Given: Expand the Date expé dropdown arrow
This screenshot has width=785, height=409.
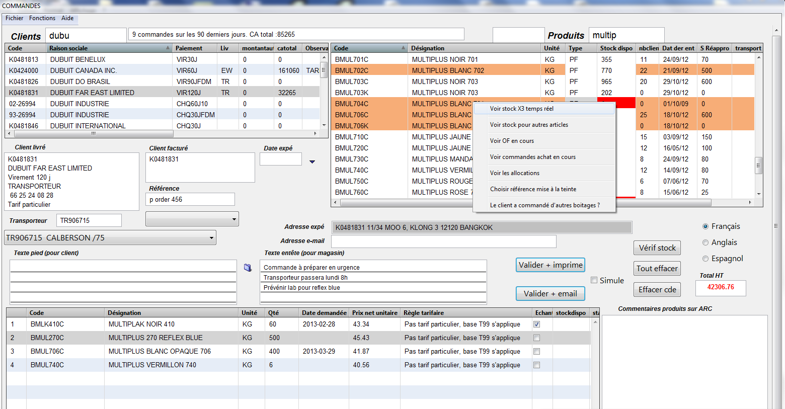Looking at the screenshot, I should (312, 161).
